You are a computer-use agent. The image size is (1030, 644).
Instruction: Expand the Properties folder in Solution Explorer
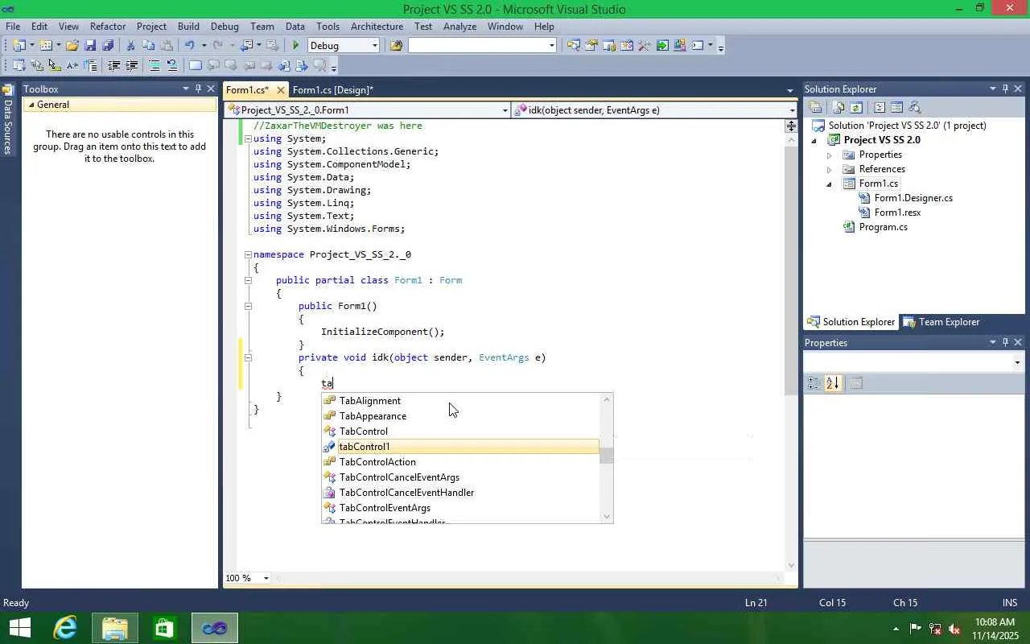[830, 155]
